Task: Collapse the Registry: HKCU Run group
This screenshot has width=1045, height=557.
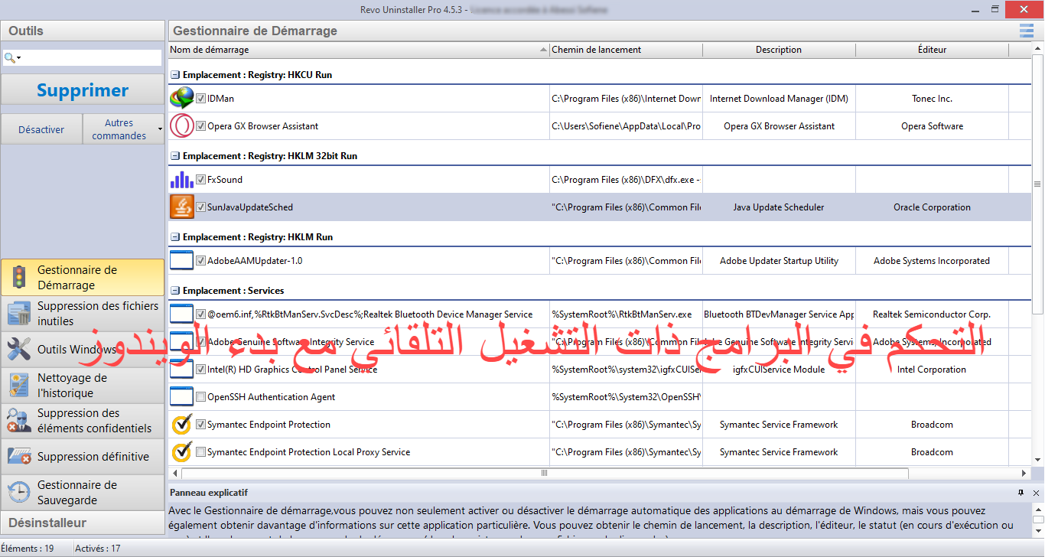Action: [x=175, y=75]
